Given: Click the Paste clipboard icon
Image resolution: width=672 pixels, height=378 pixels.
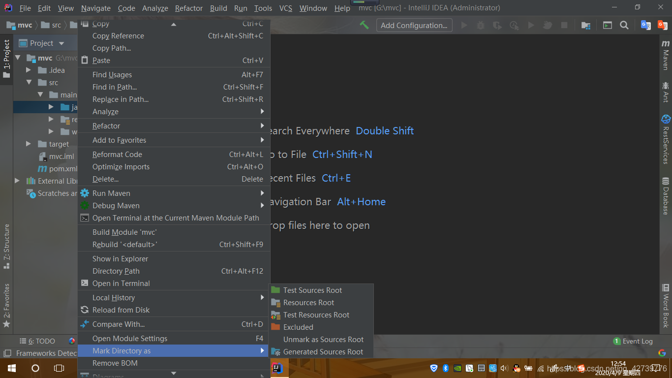Looking at the screenshot, I should tap(85, 61).
